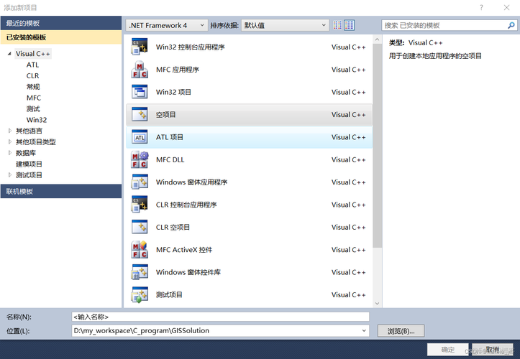Screen dimensions: 520x359
Task: Collapse the Visual C++ tree node
Action: tap(9, 54)
